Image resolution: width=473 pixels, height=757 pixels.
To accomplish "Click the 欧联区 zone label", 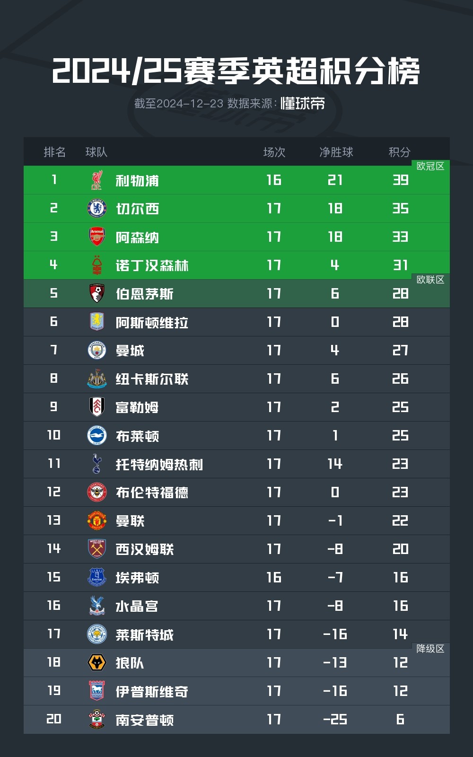I will [x=430, y=280].
